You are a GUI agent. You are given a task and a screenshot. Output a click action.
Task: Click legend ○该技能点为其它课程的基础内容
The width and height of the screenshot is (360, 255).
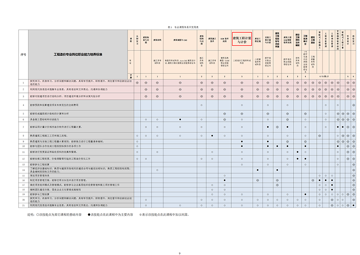59,215
